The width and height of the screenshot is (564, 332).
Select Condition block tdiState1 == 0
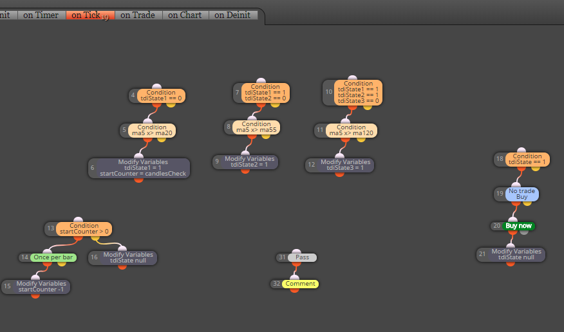click(x=161, y=96)
